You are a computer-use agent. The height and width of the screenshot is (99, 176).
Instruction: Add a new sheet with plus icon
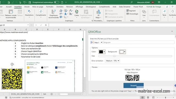click(x=52, y=94)
